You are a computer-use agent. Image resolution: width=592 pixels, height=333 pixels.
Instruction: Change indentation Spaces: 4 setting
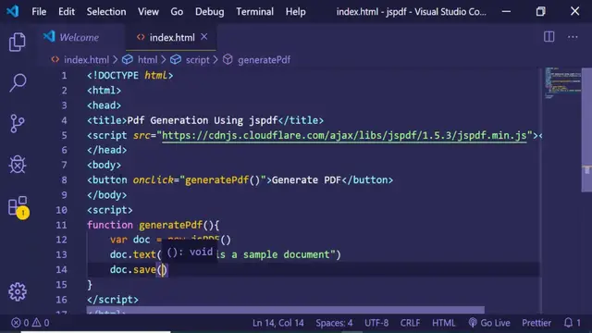(334, 323)
